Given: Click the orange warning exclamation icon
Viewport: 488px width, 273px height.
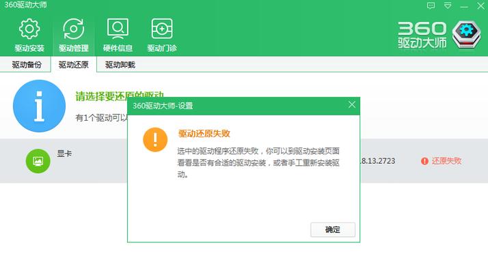Looking at the screenshot, I should point(155,140).
